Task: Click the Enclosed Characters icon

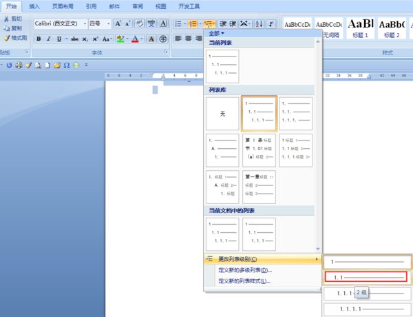Action: (163, 39)
